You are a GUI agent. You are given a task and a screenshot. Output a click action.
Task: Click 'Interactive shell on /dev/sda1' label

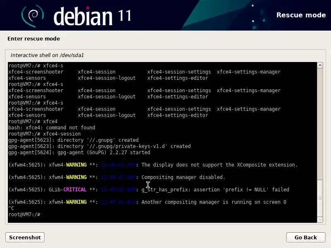click(x=47, y=55)
